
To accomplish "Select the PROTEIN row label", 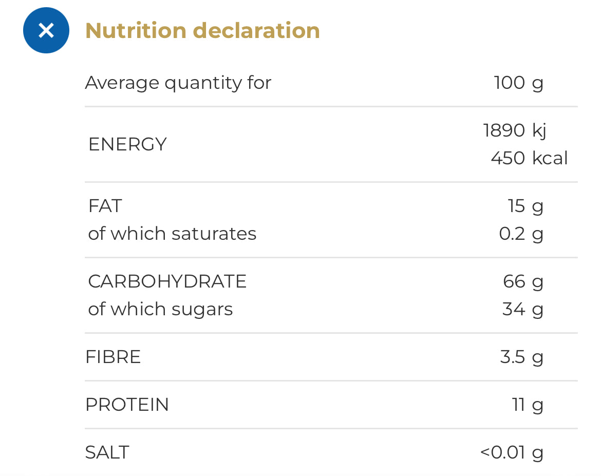I will [127, 405].
